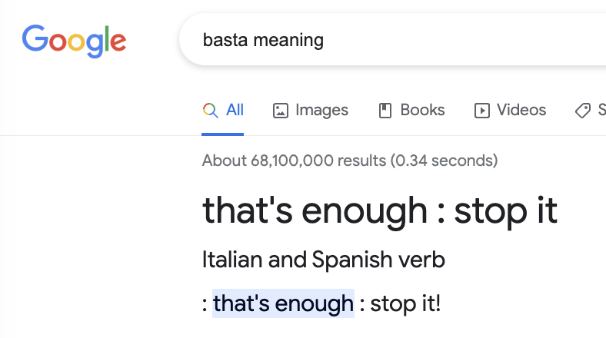Click the stop it portion of the heading

505,211
